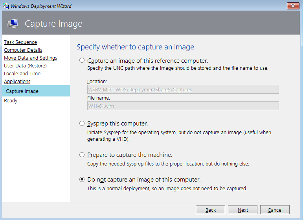Click 'Initiate Sysprep for the operating system' description

click(179, 136)
